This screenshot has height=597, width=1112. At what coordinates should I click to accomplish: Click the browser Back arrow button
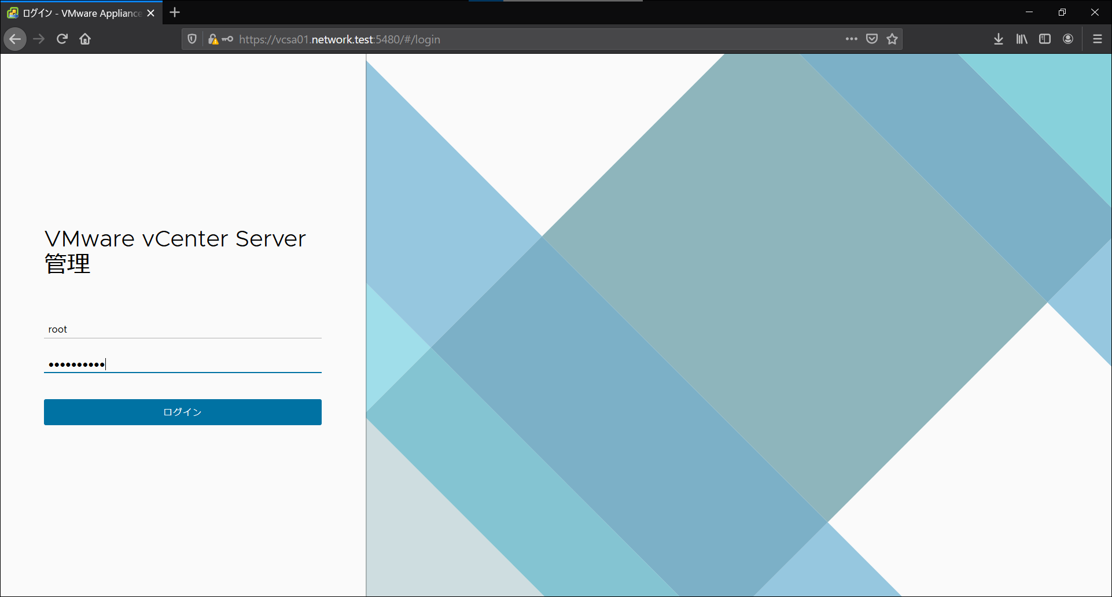[15, 39]
